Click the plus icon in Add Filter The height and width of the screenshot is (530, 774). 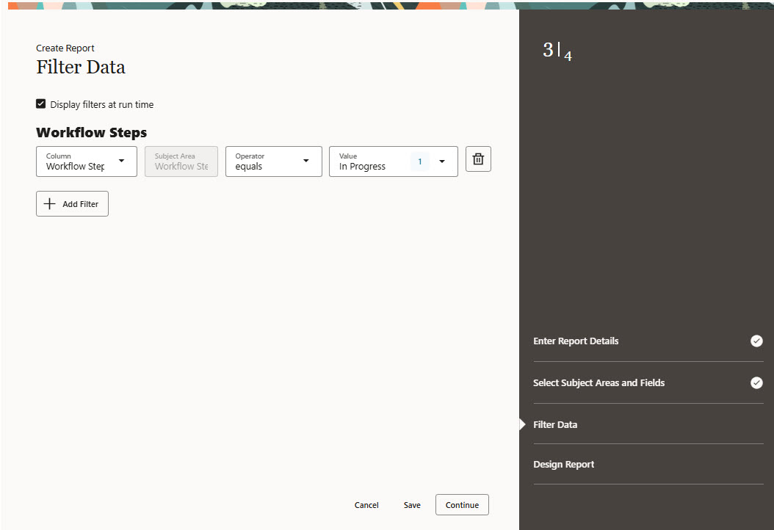pyautogui.click(x=50, y=204)
